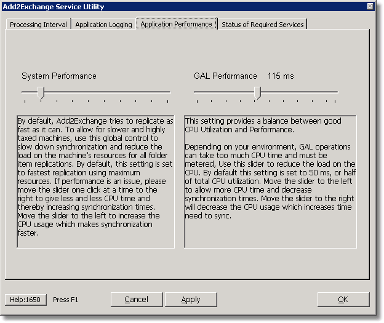Image resolution: width=384 pixels, height=323 pixels.
Task: Close the Add2Exchange Service Utility window
Action: 370,7
